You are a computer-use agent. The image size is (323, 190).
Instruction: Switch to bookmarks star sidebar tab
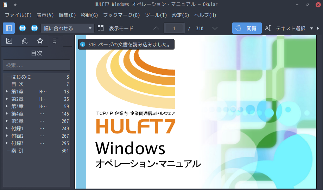40,41
